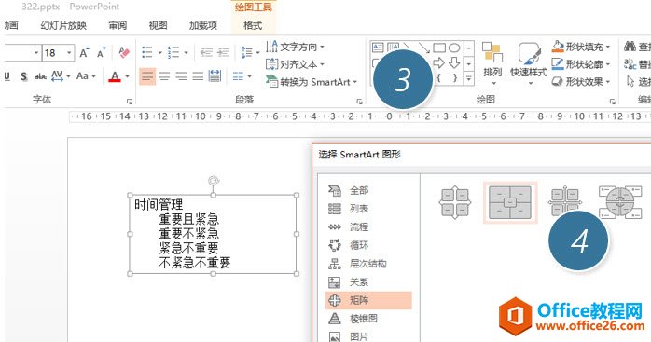Switch to 加载项 tab
Viewport: 651px width, 342px height.
(x=203, y=26)
